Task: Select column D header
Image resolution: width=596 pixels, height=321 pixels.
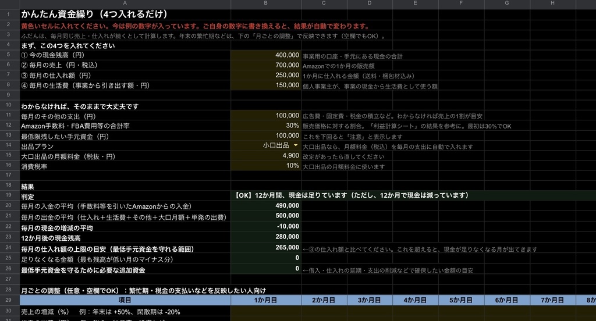Action: pos(370,3)
